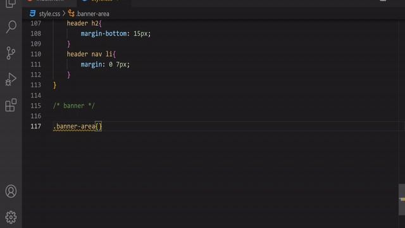Click the CSS file icon in the breadcrumb
This screenshot has width=405, height=228.
[x=32, y=13]
